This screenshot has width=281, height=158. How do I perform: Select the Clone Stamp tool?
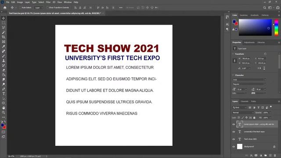[4, 61]
